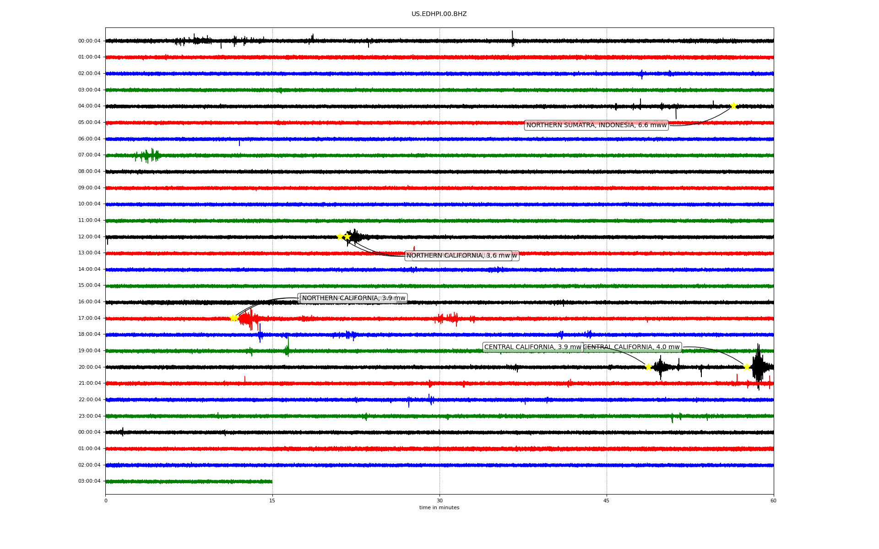Click the US.EDHPI.00.BHZ plot title

tap(439, 14)
